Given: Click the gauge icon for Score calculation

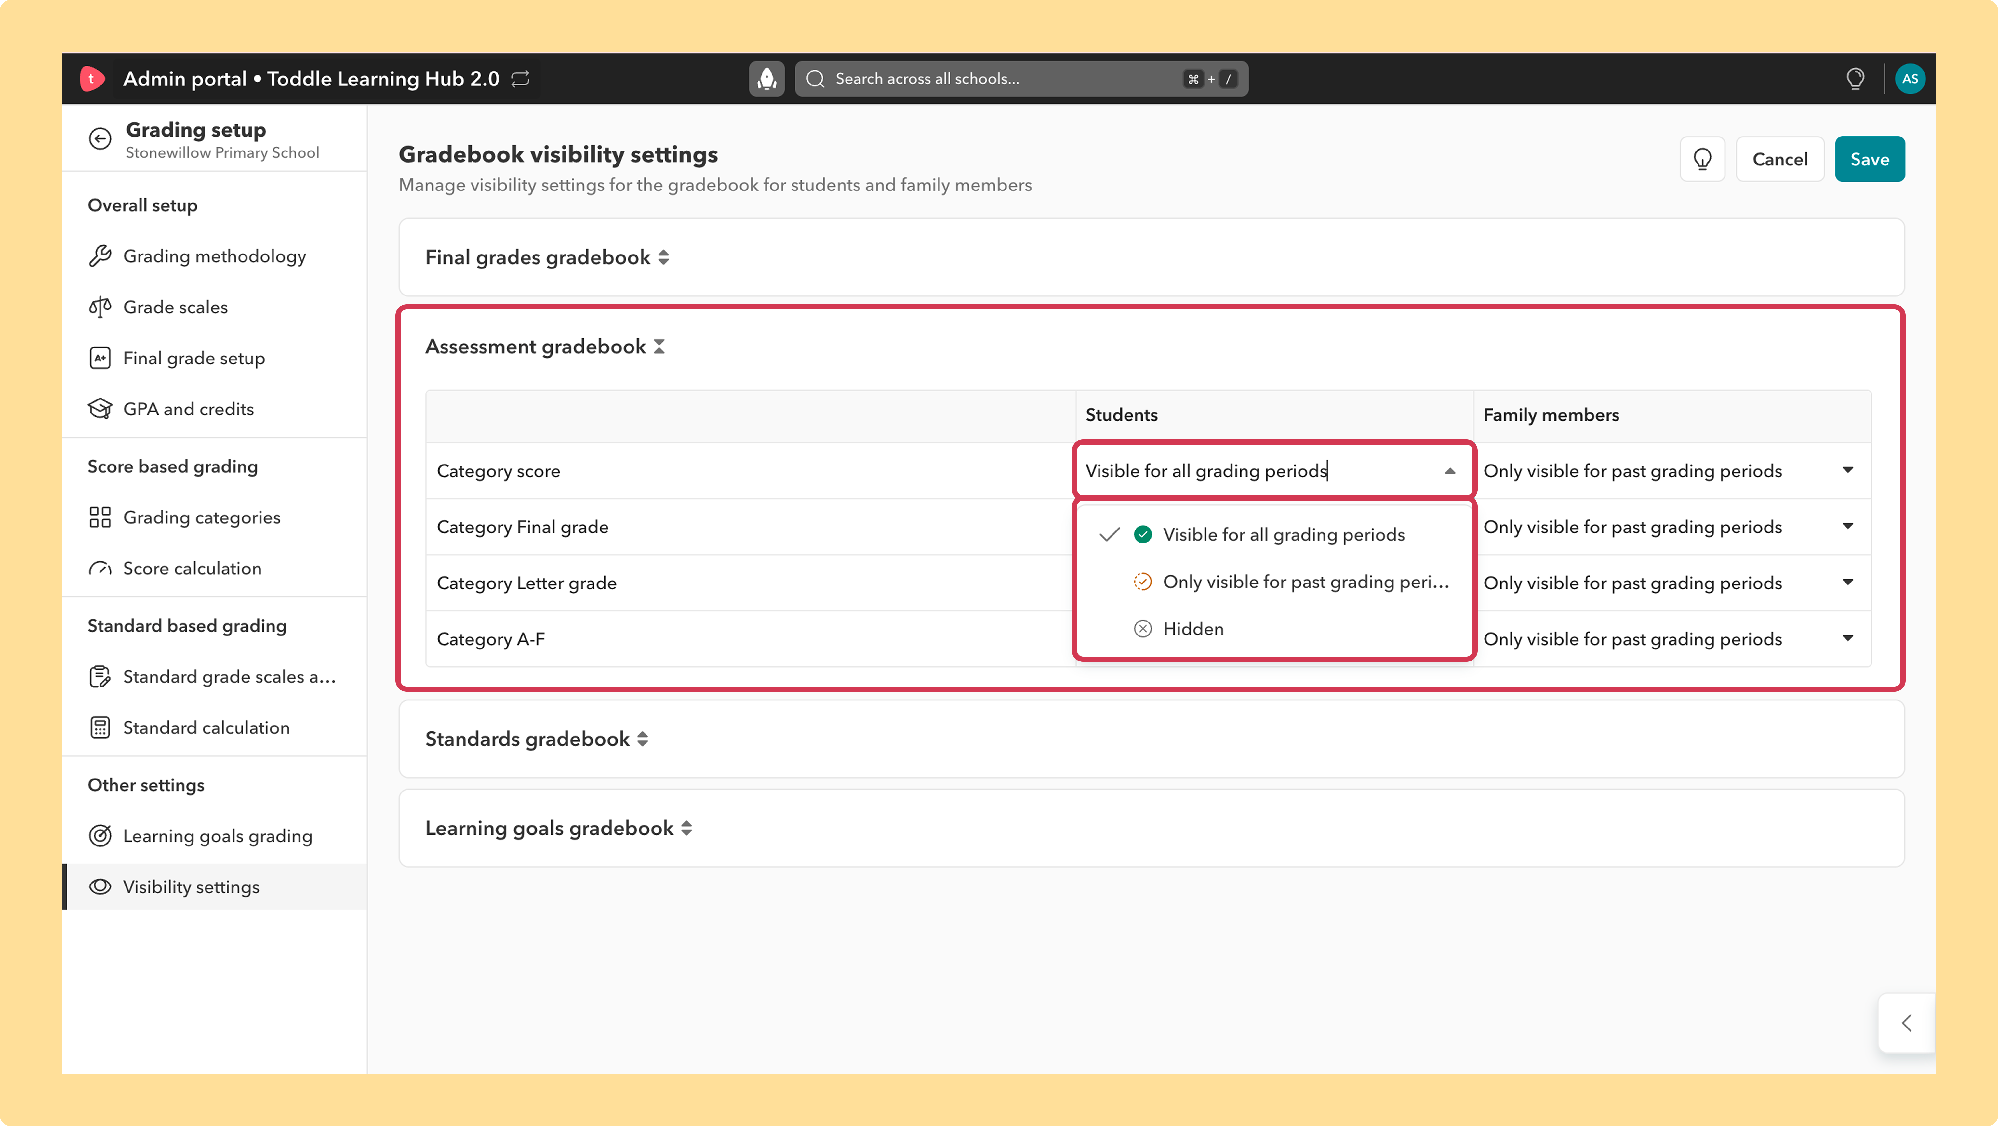Looking at the screenshot, I should [x=100, y=569].
